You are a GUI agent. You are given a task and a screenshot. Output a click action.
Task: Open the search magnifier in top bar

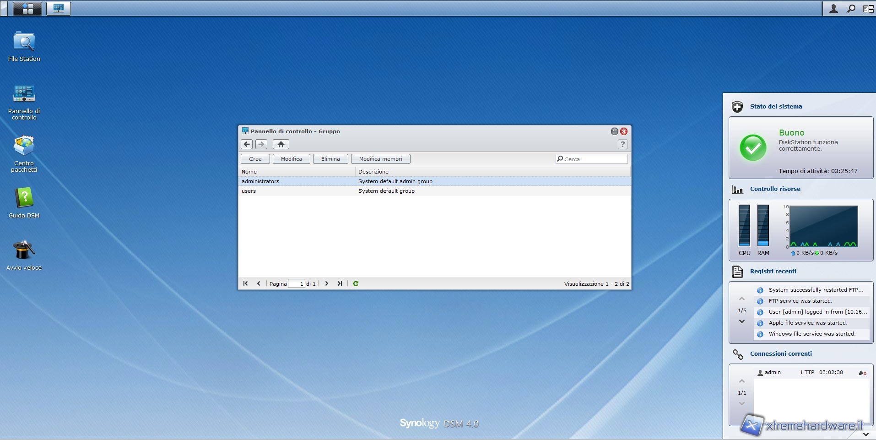pos(851,8)
